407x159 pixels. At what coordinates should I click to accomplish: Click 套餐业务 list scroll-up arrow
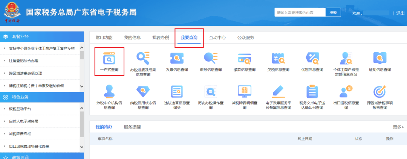tap(82, 48)
